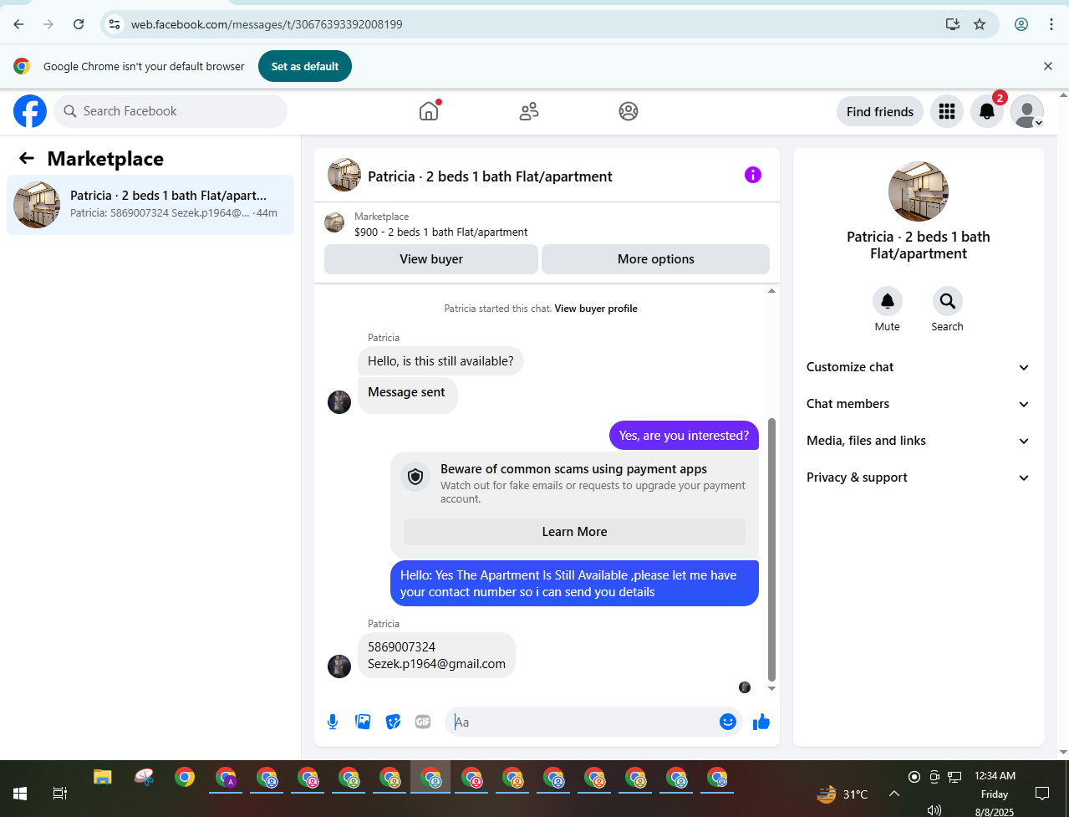The image size is (1069, 817).
Task: Click the chat scrollbar up arrow
Action: 771,291
